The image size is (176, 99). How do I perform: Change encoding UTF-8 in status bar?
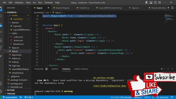[147, 97]
